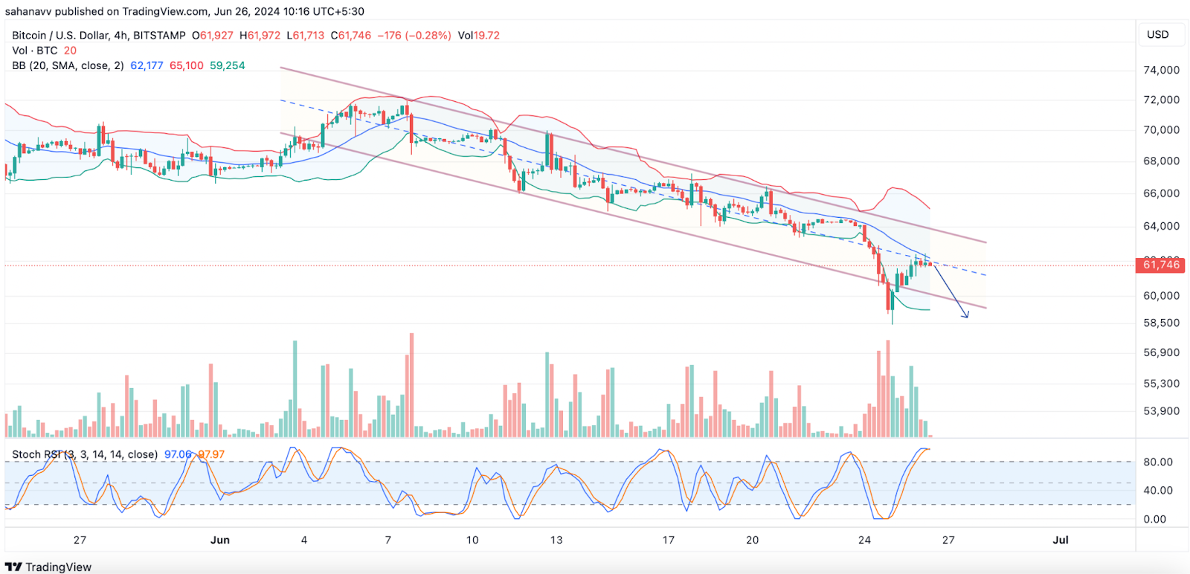Click the BB basis value 62,177

pyautogui.click(x=147, y=65)
